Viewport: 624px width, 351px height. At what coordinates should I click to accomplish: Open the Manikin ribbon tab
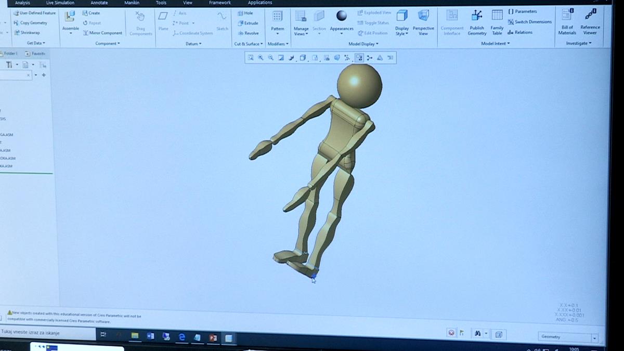(132, 3)
